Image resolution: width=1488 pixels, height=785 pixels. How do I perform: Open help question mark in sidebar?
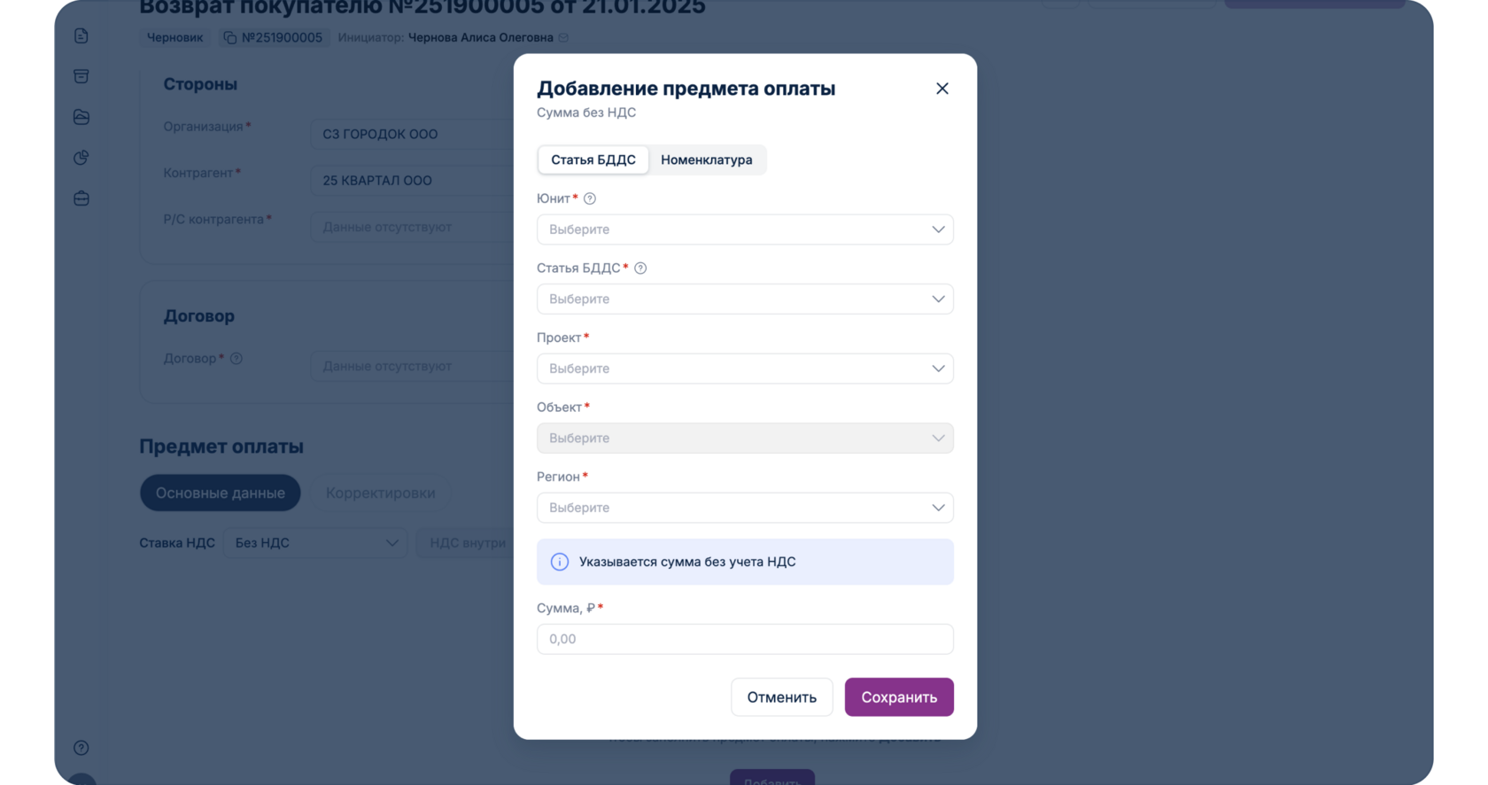pyautogui.click(x=81, y=748)
